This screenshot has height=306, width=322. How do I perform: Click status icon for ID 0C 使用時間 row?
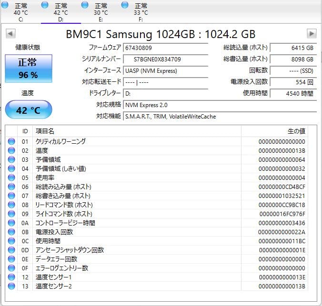pos(11,241)
